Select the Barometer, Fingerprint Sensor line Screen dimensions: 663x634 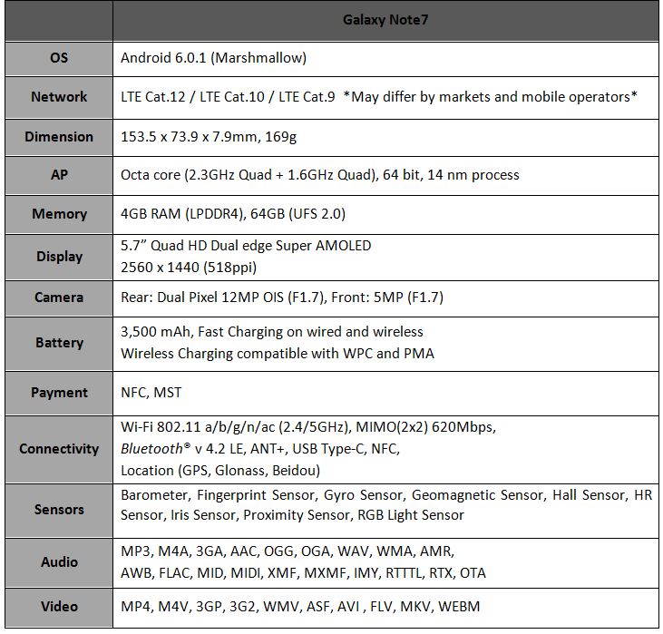(x=386, y=496)
